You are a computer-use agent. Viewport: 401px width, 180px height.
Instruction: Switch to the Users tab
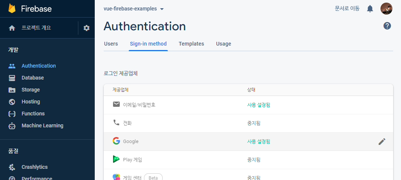(111, 44)
